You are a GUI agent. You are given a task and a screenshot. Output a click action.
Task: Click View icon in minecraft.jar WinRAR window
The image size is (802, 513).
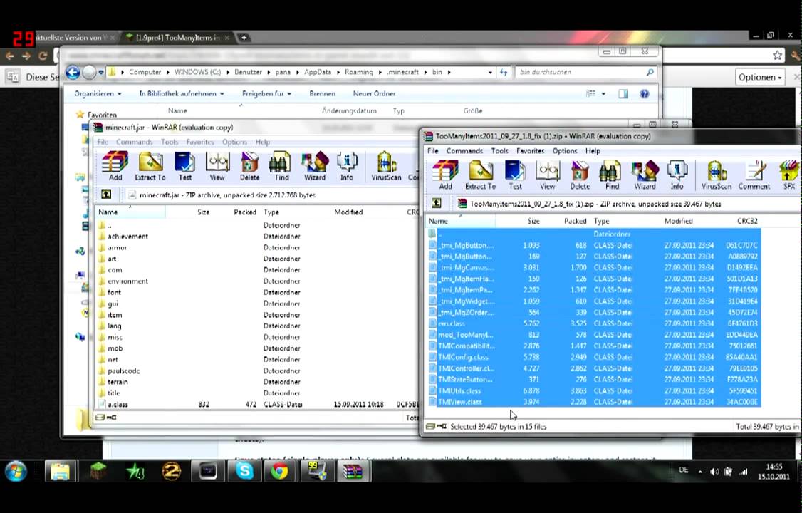(x=217, y=166)
